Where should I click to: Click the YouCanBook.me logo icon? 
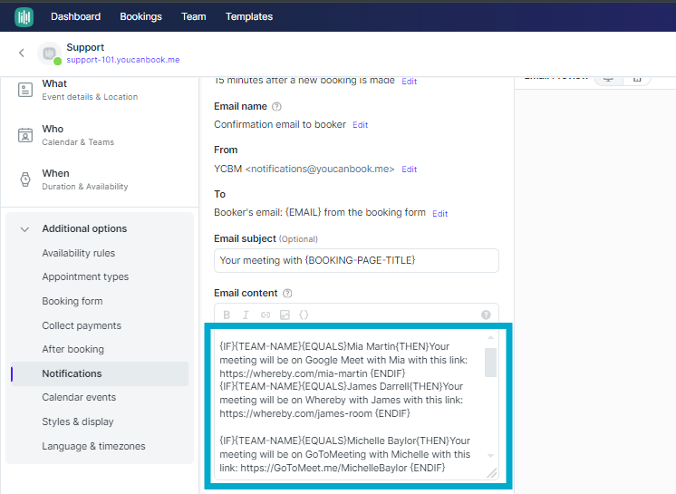24,17
